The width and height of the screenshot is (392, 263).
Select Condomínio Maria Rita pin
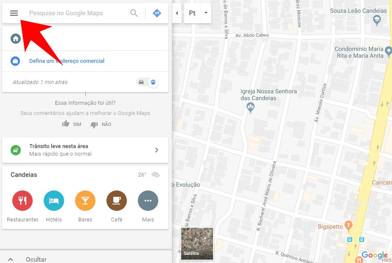(388, 51)
